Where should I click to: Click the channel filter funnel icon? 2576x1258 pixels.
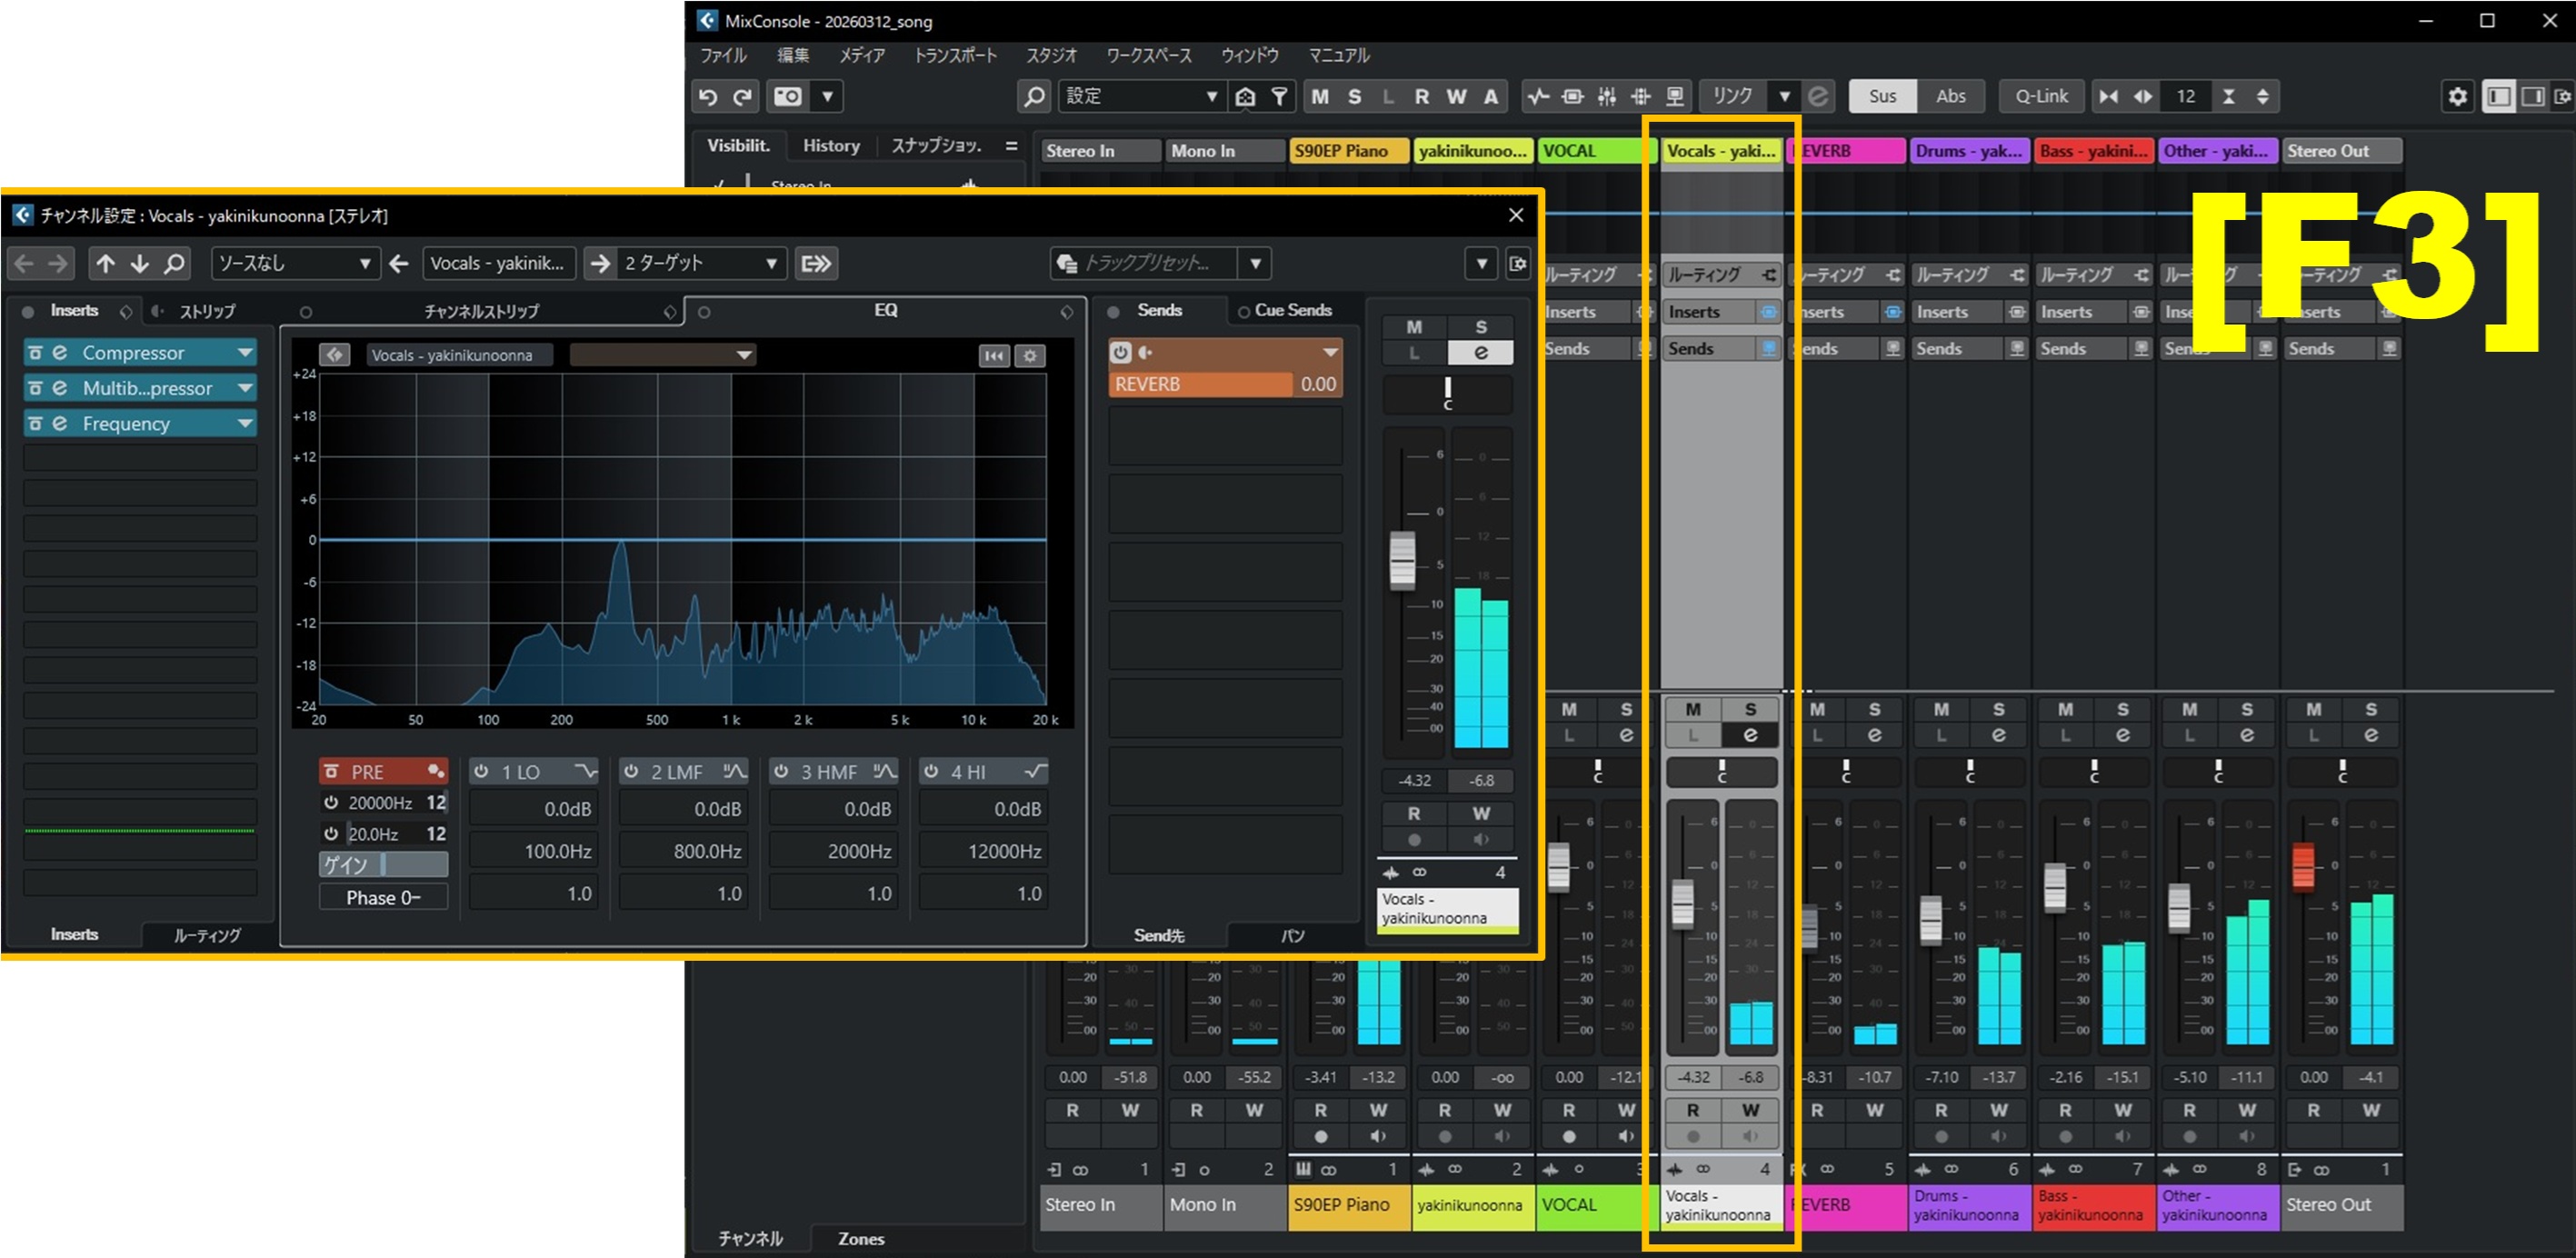click(1279, 97)
